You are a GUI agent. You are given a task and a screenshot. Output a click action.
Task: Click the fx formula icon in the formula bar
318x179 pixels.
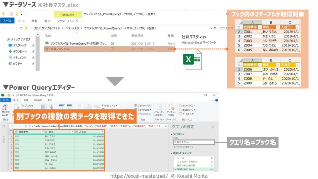[26, 126]
